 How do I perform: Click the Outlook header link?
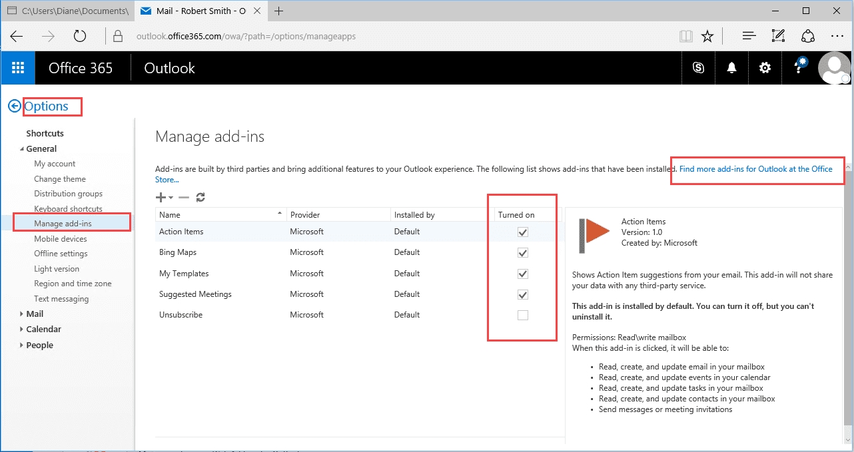[169, 68]
